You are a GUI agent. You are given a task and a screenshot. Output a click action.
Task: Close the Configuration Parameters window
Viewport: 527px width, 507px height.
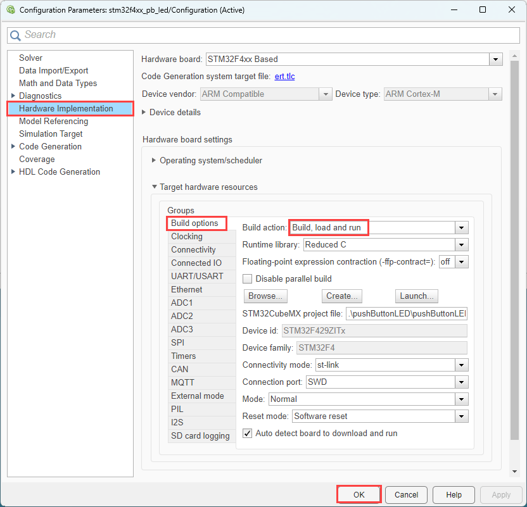[512, 9]
